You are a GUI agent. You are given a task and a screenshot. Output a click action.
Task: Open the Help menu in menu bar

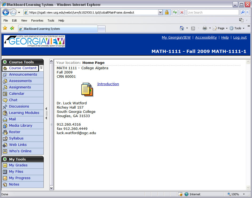(61, 20)
